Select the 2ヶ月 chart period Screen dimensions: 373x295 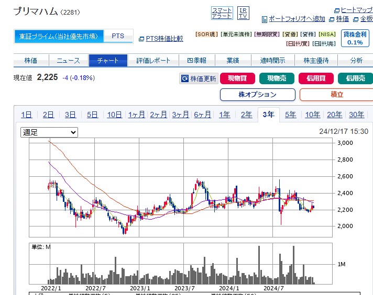pos(158,115)
